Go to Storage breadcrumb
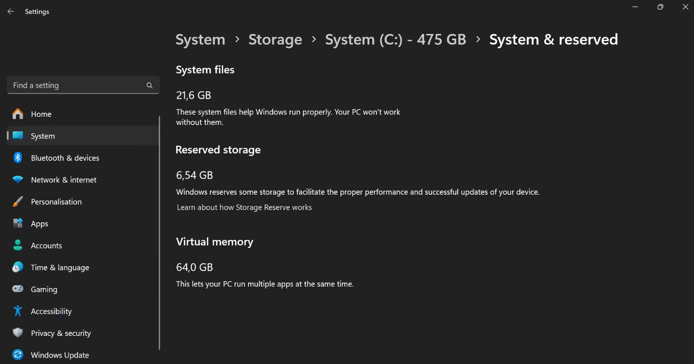This screenshot has width=694, height=364. (275, 40)
